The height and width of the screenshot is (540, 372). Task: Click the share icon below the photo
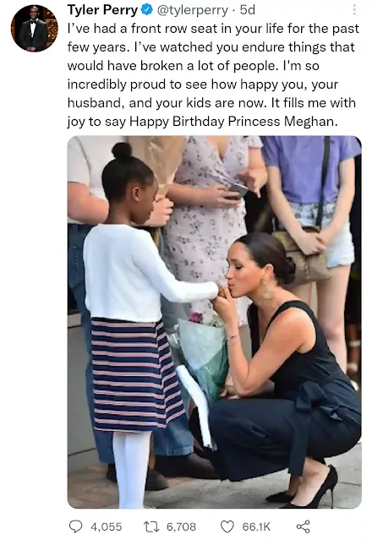click(304, 526)
